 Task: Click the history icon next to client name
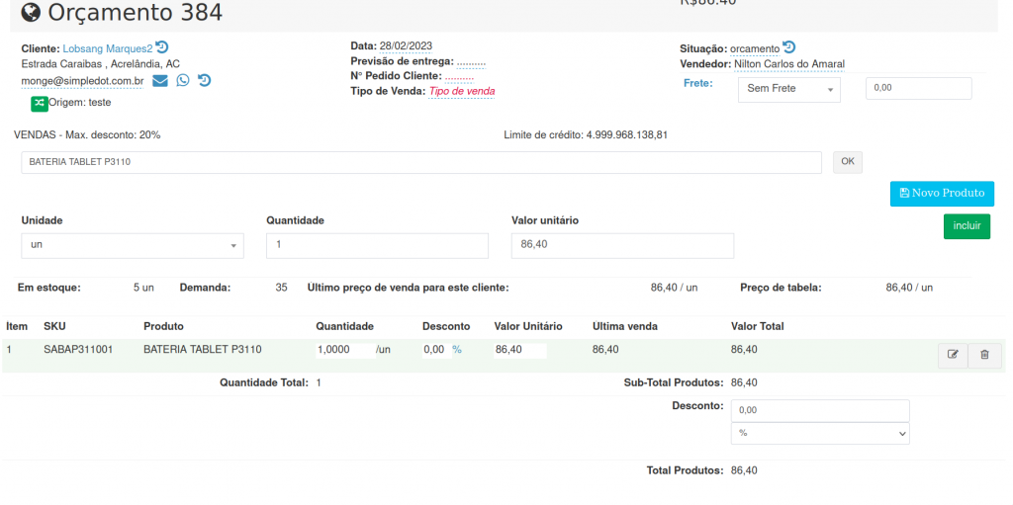162,47
